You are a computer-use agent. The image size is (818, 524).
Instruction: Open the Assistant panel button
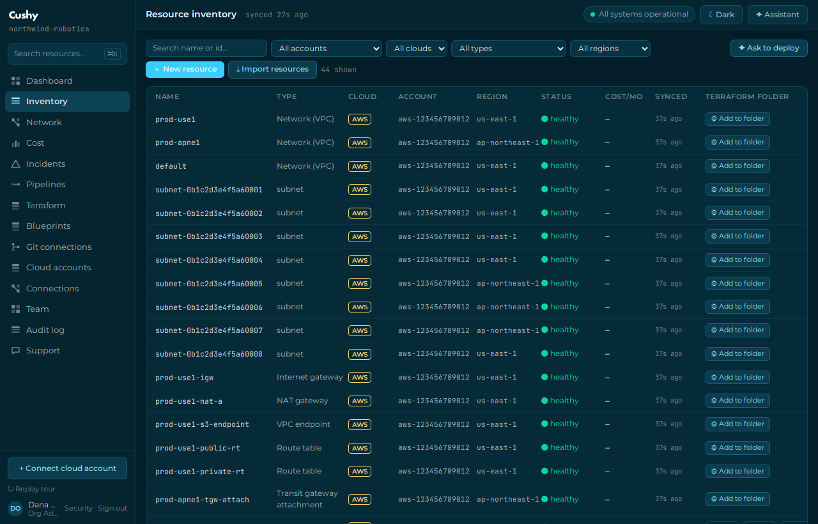pos(778,15)
